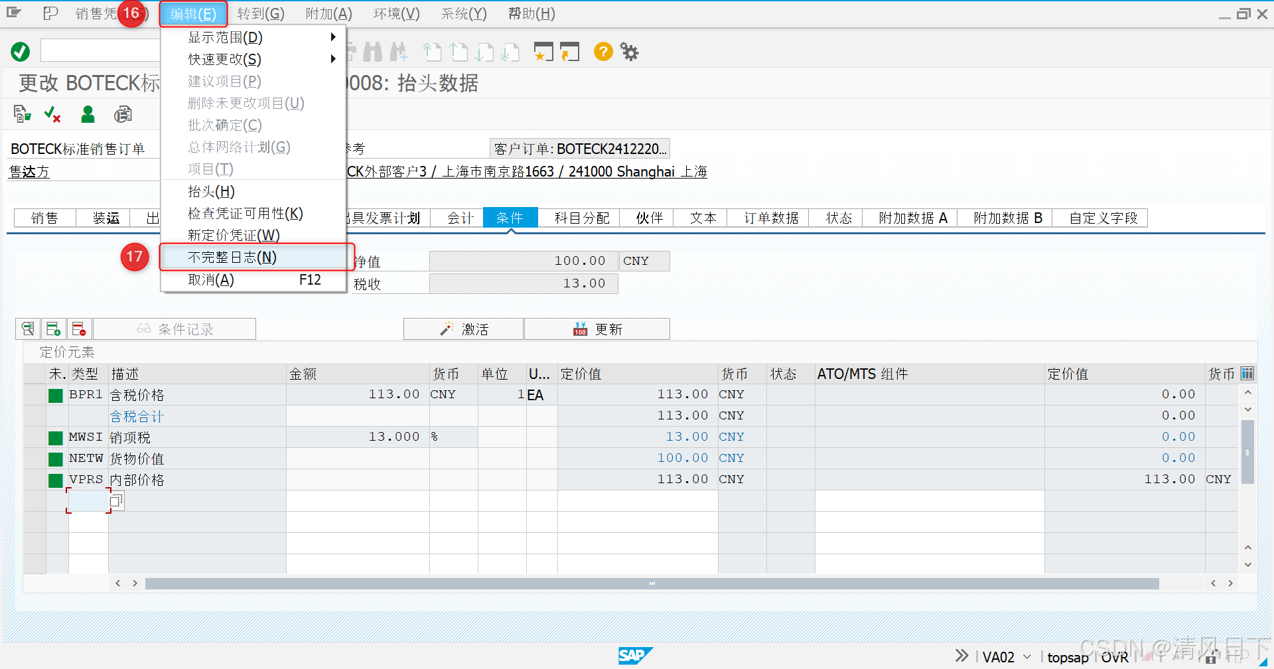Click the 含税合计 subtotal row text
Viewport: 1274px width, 669px height.
(x=137, y=416)
